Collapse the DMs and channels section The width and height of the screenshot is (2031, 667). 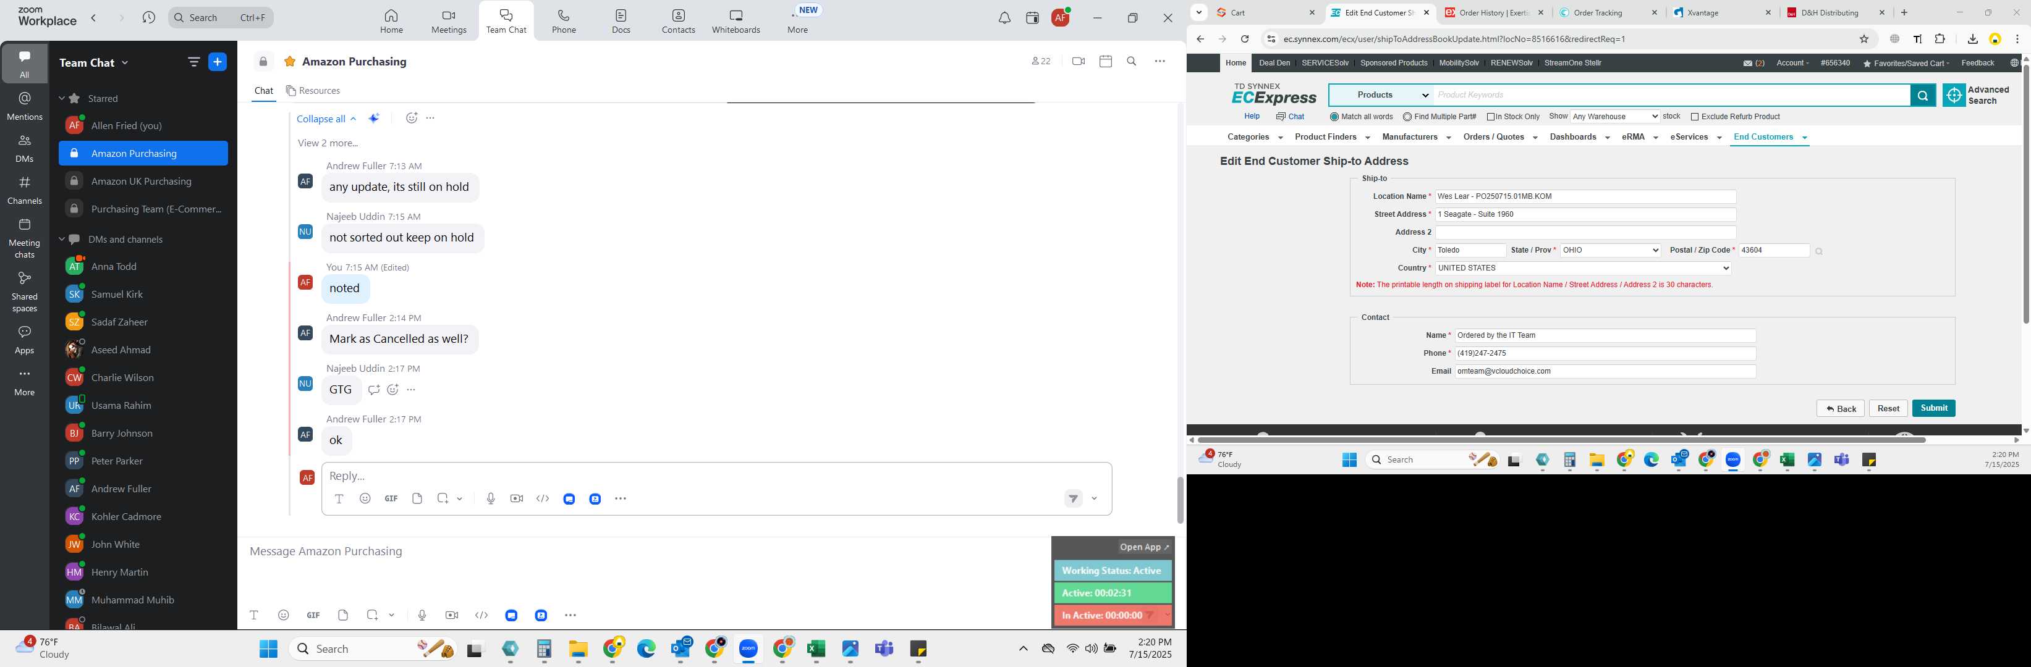click(x=61, y=240)
